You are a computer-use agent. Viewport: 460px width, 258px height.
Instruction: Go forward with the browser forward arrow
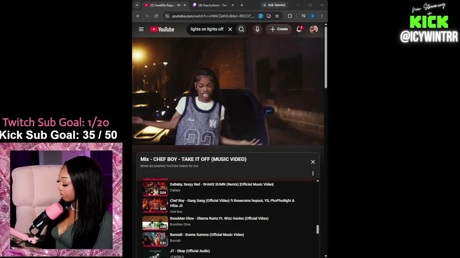pyautogui.click(x=147, y=16)
